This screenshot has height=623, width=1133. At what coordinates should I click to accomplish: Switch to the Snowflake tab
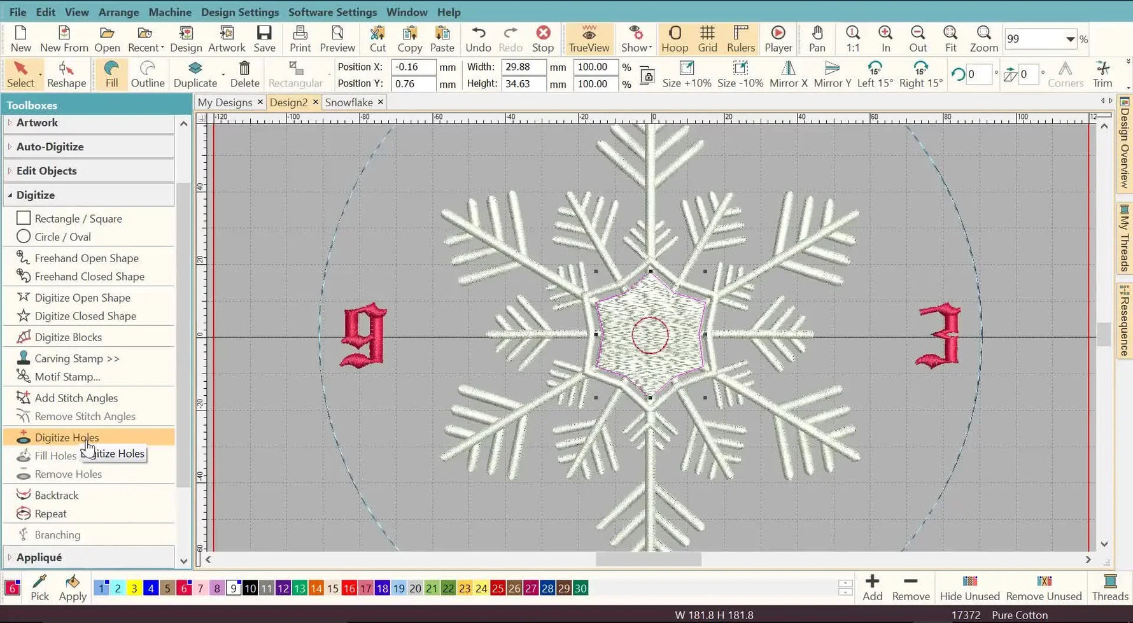tap(349, 102)
